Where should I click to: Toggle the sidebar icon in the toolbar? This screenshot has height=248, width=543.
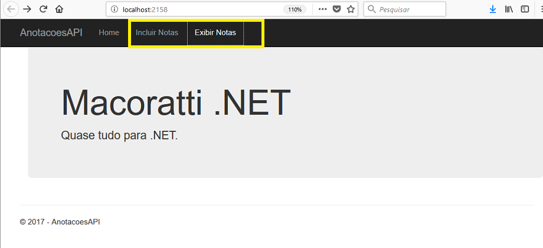[525, 9]
